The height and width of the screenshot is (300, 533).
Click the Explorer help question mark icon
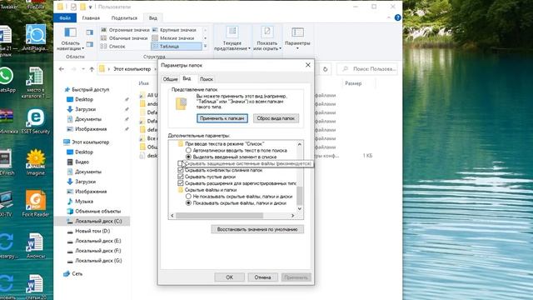[x=397, y=17]
